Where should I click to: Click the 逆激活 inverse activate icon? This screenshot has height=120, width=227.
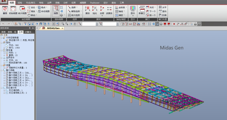click(109, 9)
